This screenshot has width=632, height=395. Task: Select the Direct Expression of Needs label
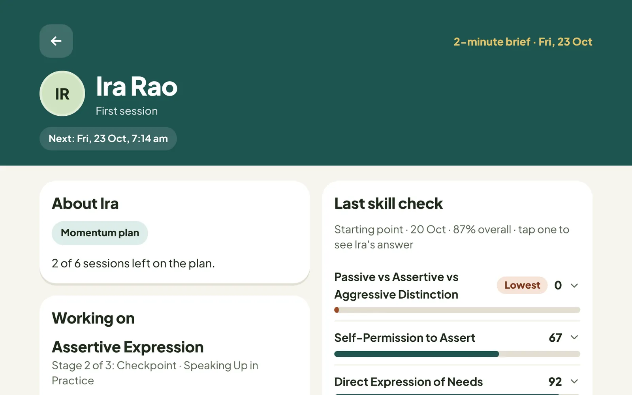pyautogui.click(x=408, y=382)
